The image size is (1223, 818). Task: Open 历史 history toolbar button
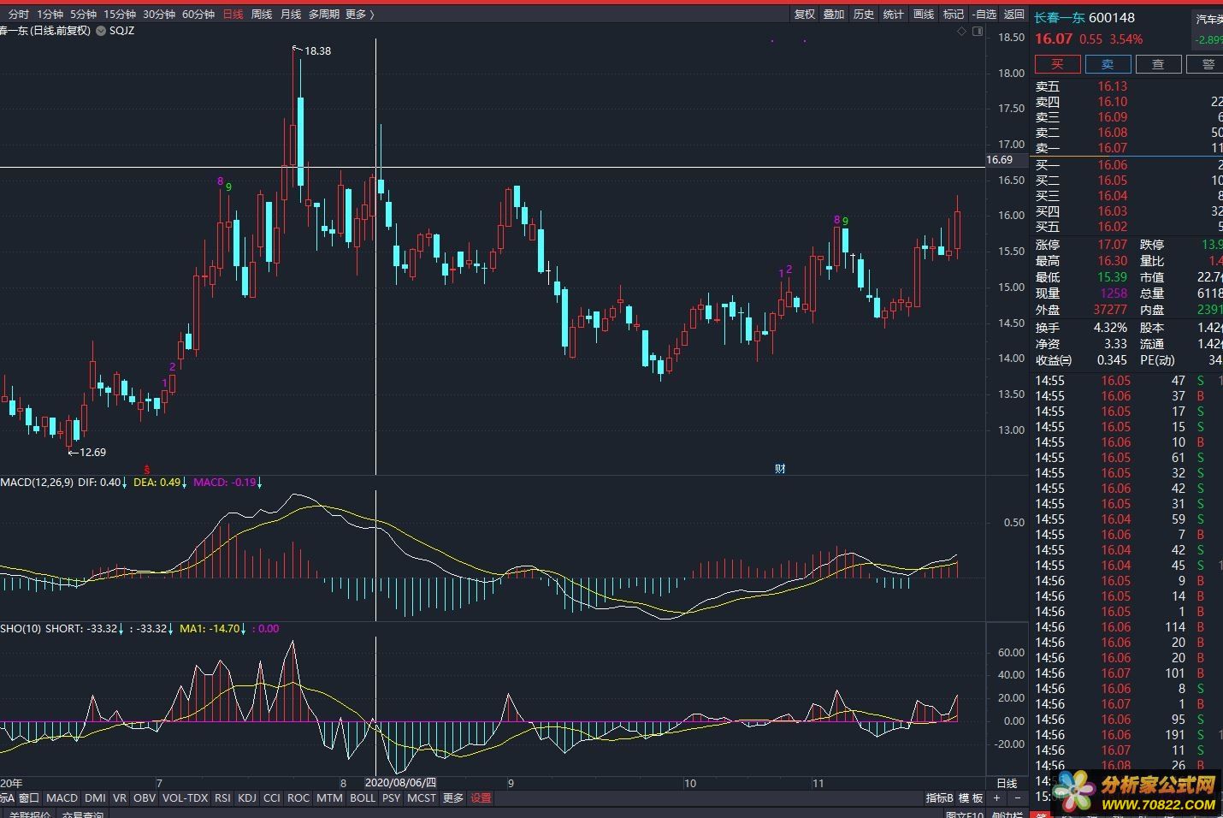864,14
